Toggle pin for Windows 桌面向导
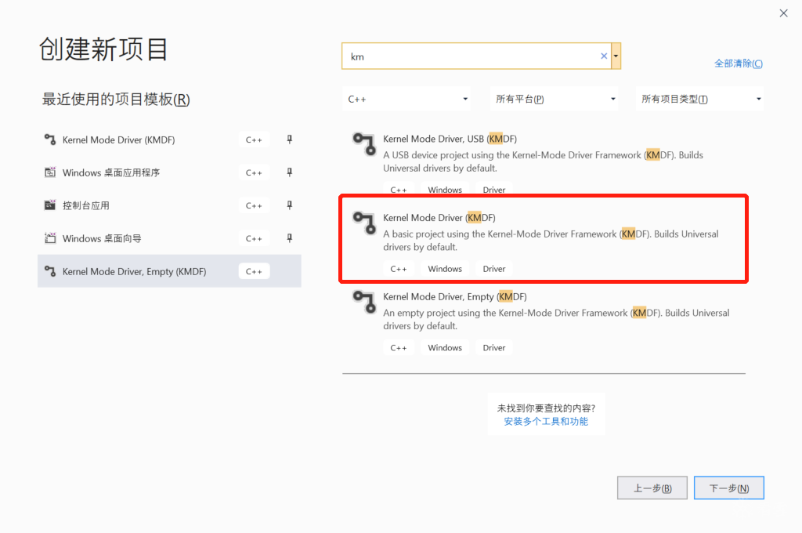 [290, 238]
